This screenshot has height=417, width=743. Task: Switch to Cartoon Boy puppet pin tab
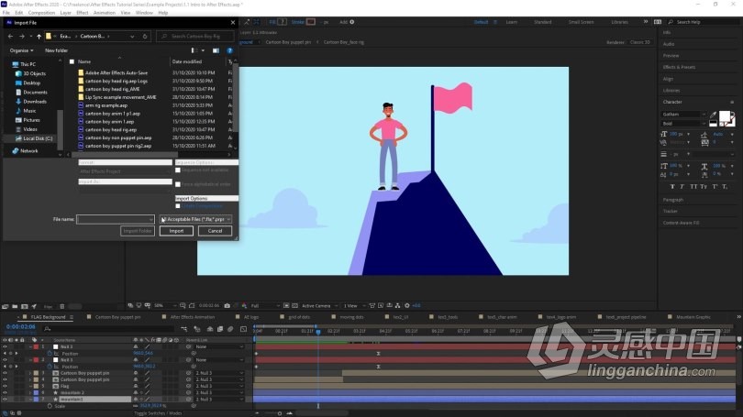[117, 317]
